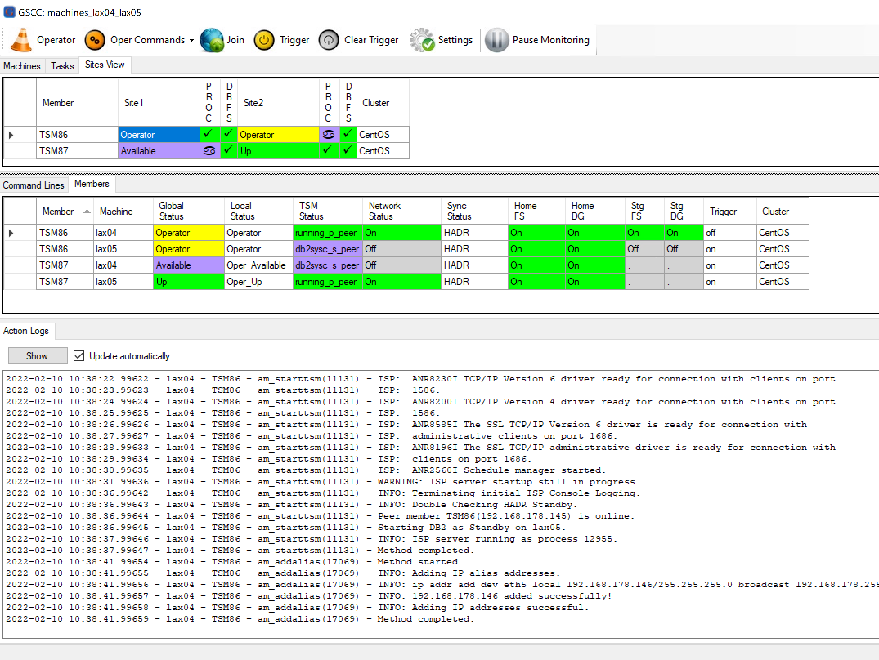
Task: Click the GSCC application title icon
Action: [9, 12]
